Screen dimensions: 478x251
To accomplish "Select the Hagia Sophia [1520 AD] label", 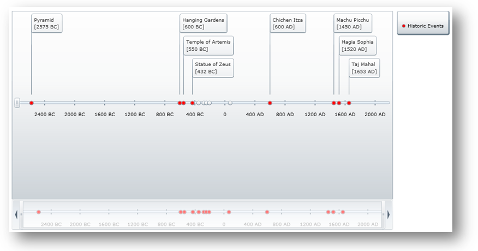I will pyautogui.click(x=357, y=46).
